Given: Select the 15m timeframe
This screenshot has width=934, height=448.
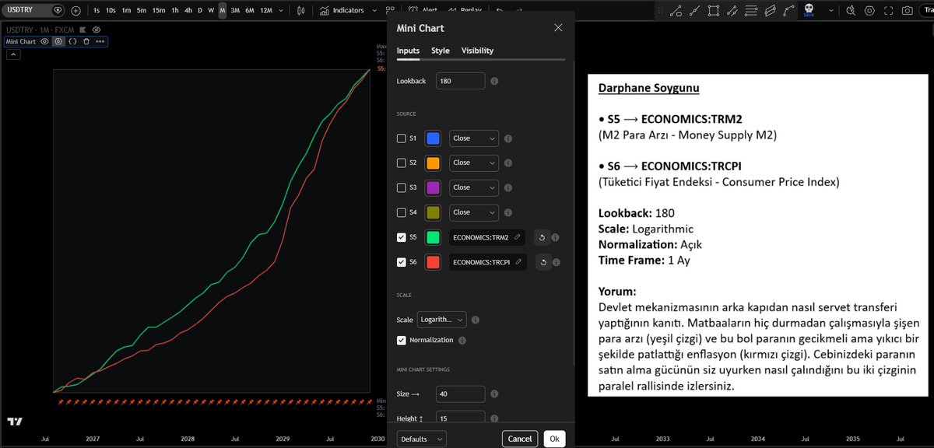Looking at the screenshot, I should [158, 10].
